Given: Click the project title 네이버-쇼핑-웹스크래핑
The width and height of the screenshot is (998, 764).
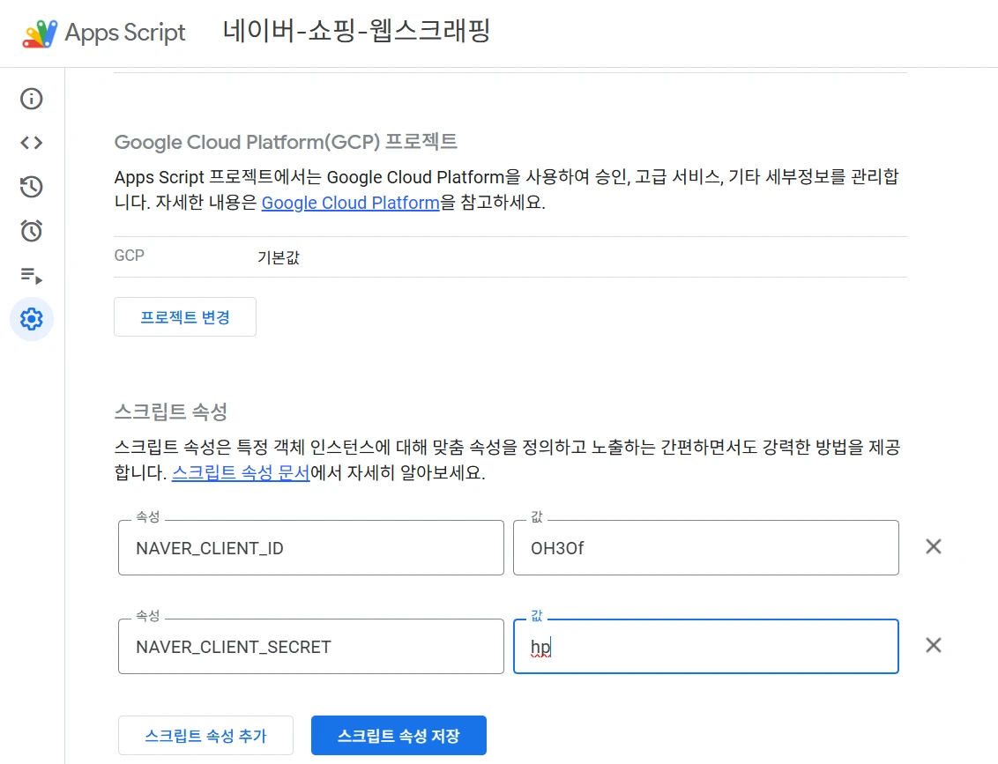Looking at the screenshot, I should pos(356,33).
